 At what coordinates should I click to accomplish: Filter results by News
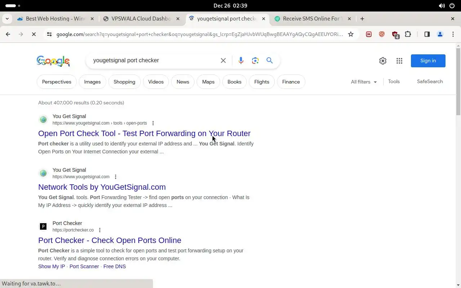tap(183, 82)
